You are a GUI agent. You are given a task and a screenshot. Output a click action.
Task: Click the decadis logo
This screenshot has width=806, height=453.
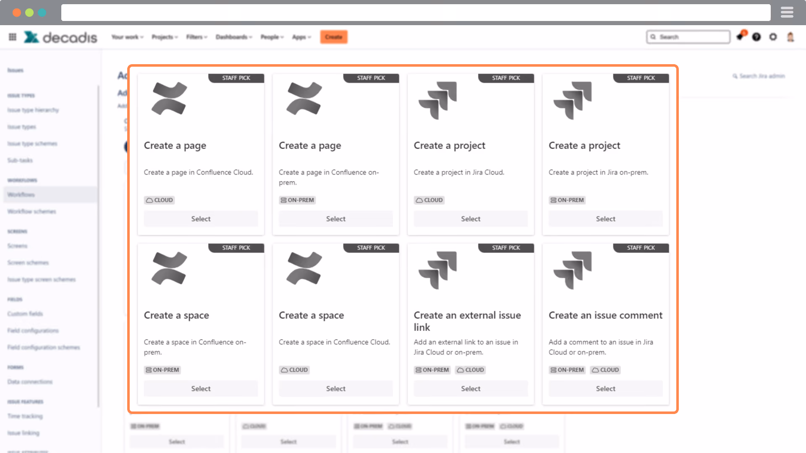(x=60, y=37)
